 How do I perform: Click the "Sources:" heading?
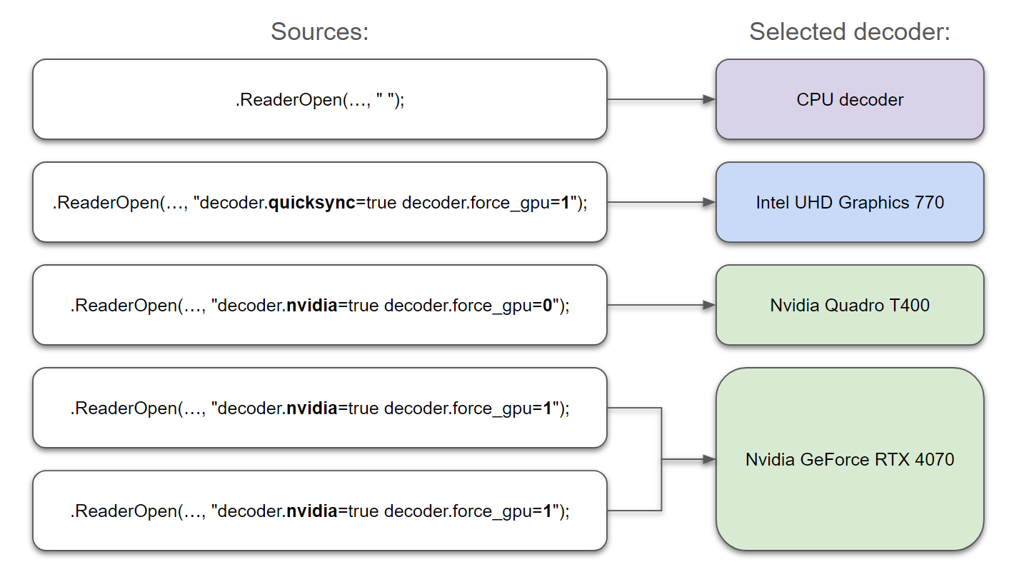click(x=319, y=32)
